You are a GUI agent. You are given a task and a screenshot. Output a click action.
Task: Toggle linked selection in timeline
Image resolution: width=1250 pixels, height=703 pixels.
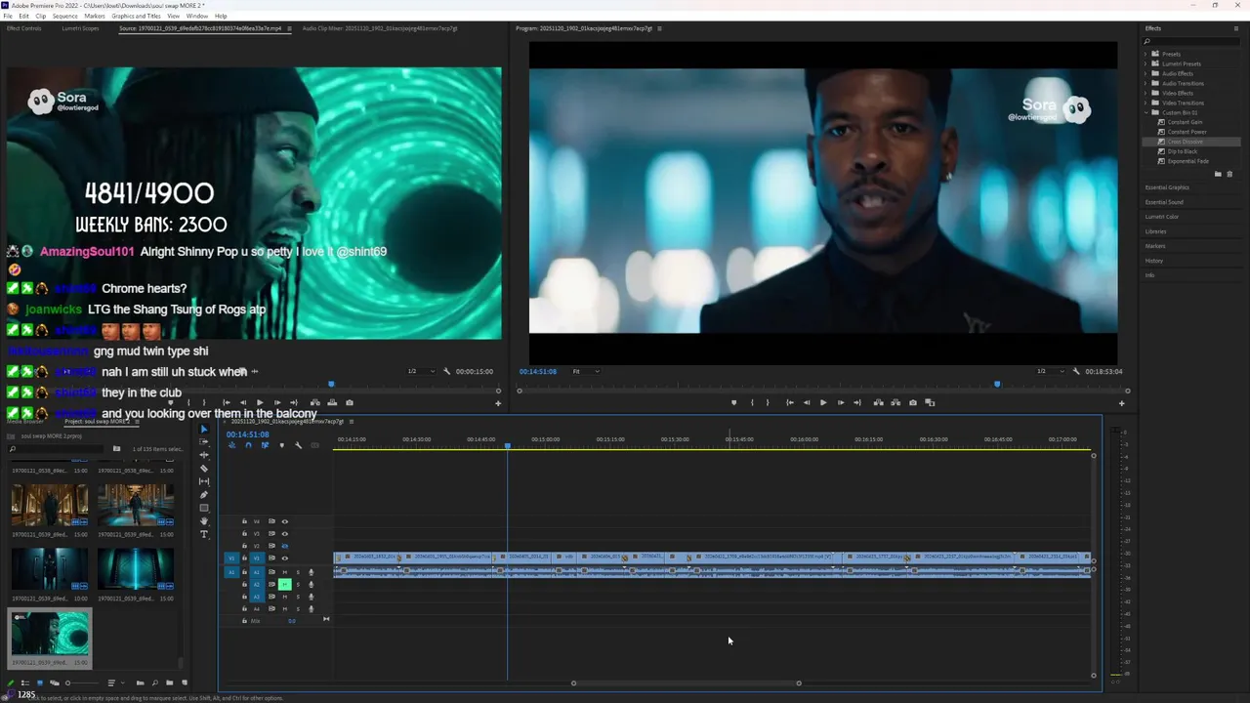(x=265, y=445)
